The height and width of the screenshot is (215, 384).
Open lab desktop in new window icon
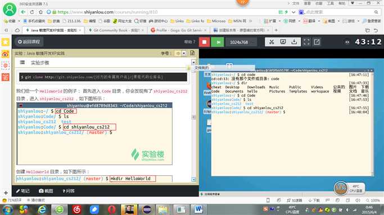pyautogui.click(x=317, y=42)
